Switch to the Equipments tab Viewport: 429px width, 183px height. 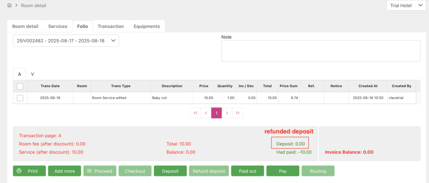[147, 26]
